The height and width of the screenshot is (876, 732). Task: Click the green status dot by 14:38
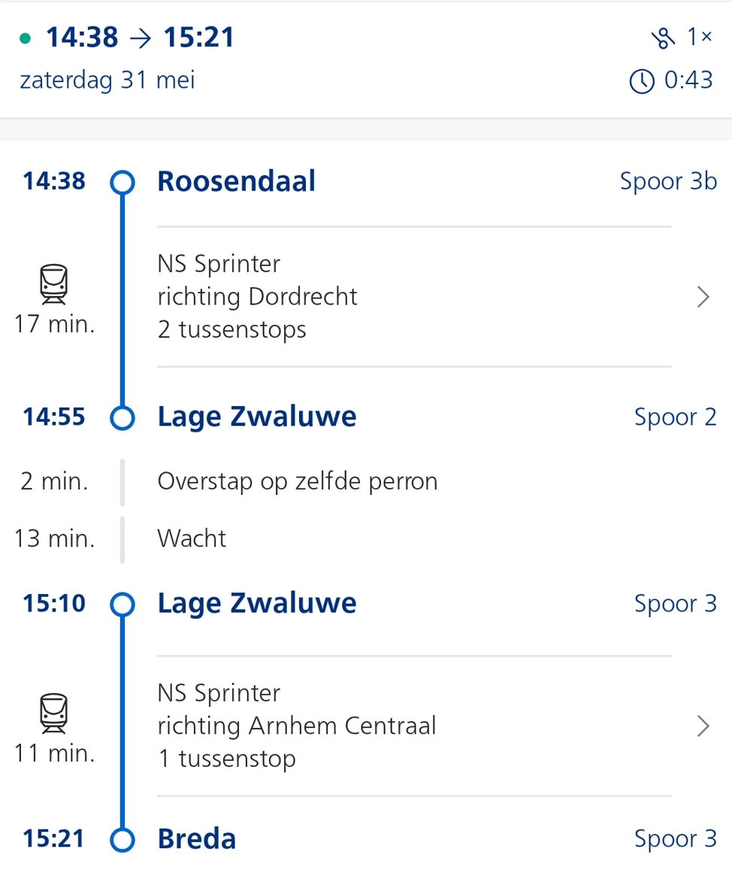coord(26,38)
